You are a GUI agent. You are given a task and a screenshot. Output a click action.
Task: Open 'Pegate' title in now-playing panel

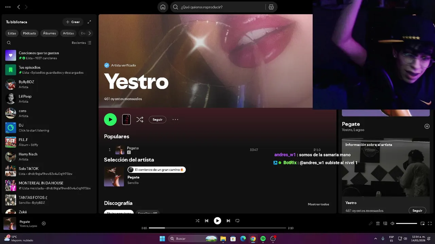[351, 124]
